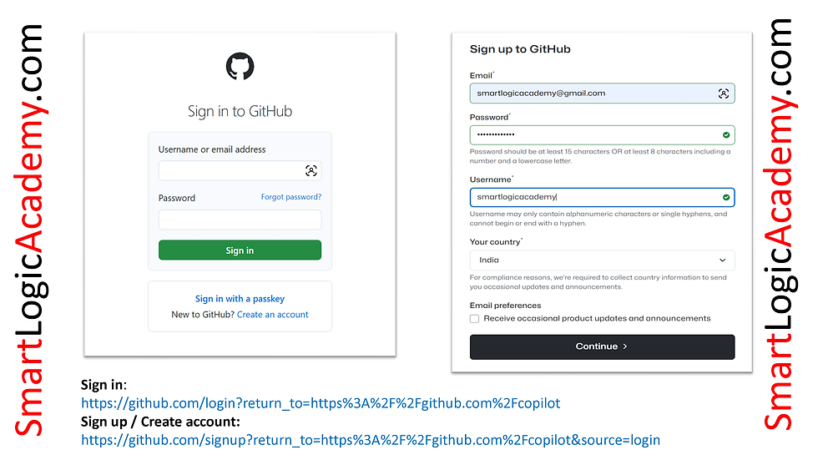818x460 pixels.
Task: Focus the Username or email address field
Action: click(x=240, y=170)
